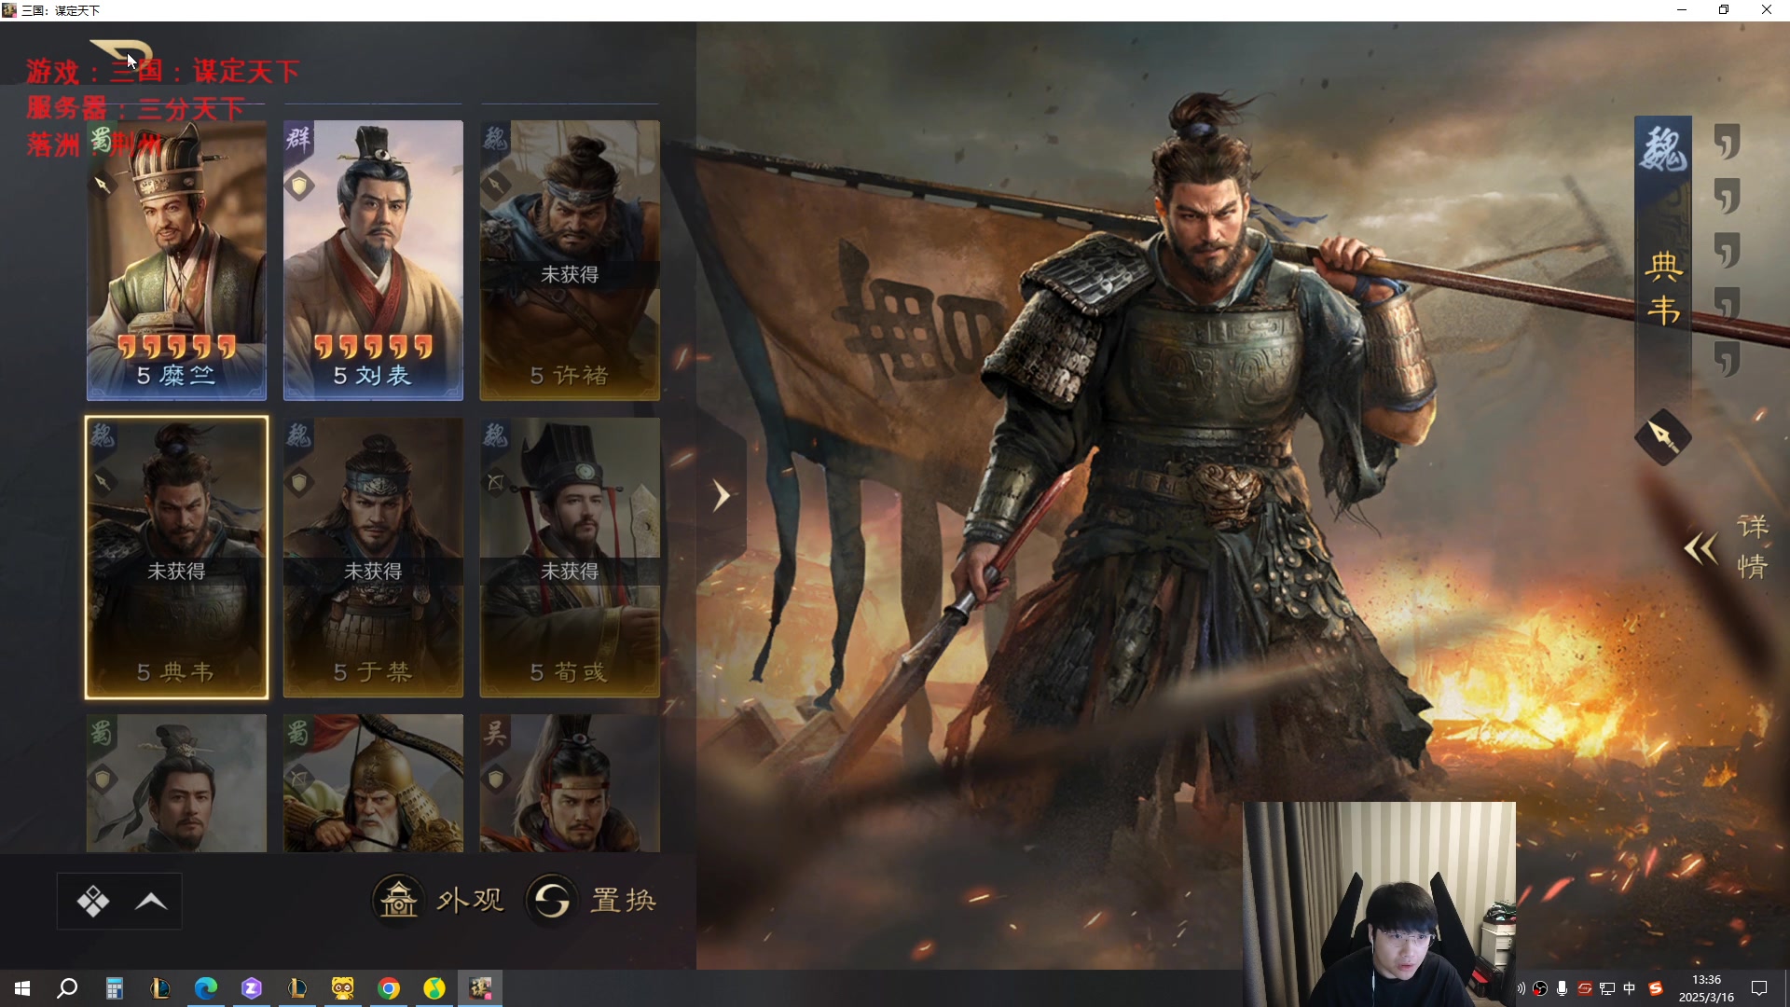This screenshot has width=1790, height=1007.
Task: Open the purple Z app on taskbar
Action: pyautogui.click(x=252, y=988)
